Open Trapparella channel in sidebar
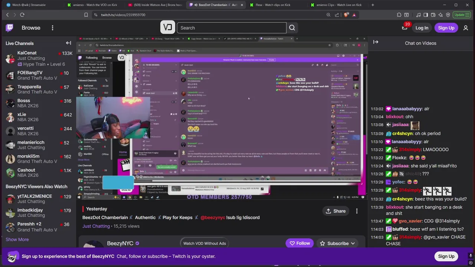Screen dimensions: 475x267 tap(39, 89)
